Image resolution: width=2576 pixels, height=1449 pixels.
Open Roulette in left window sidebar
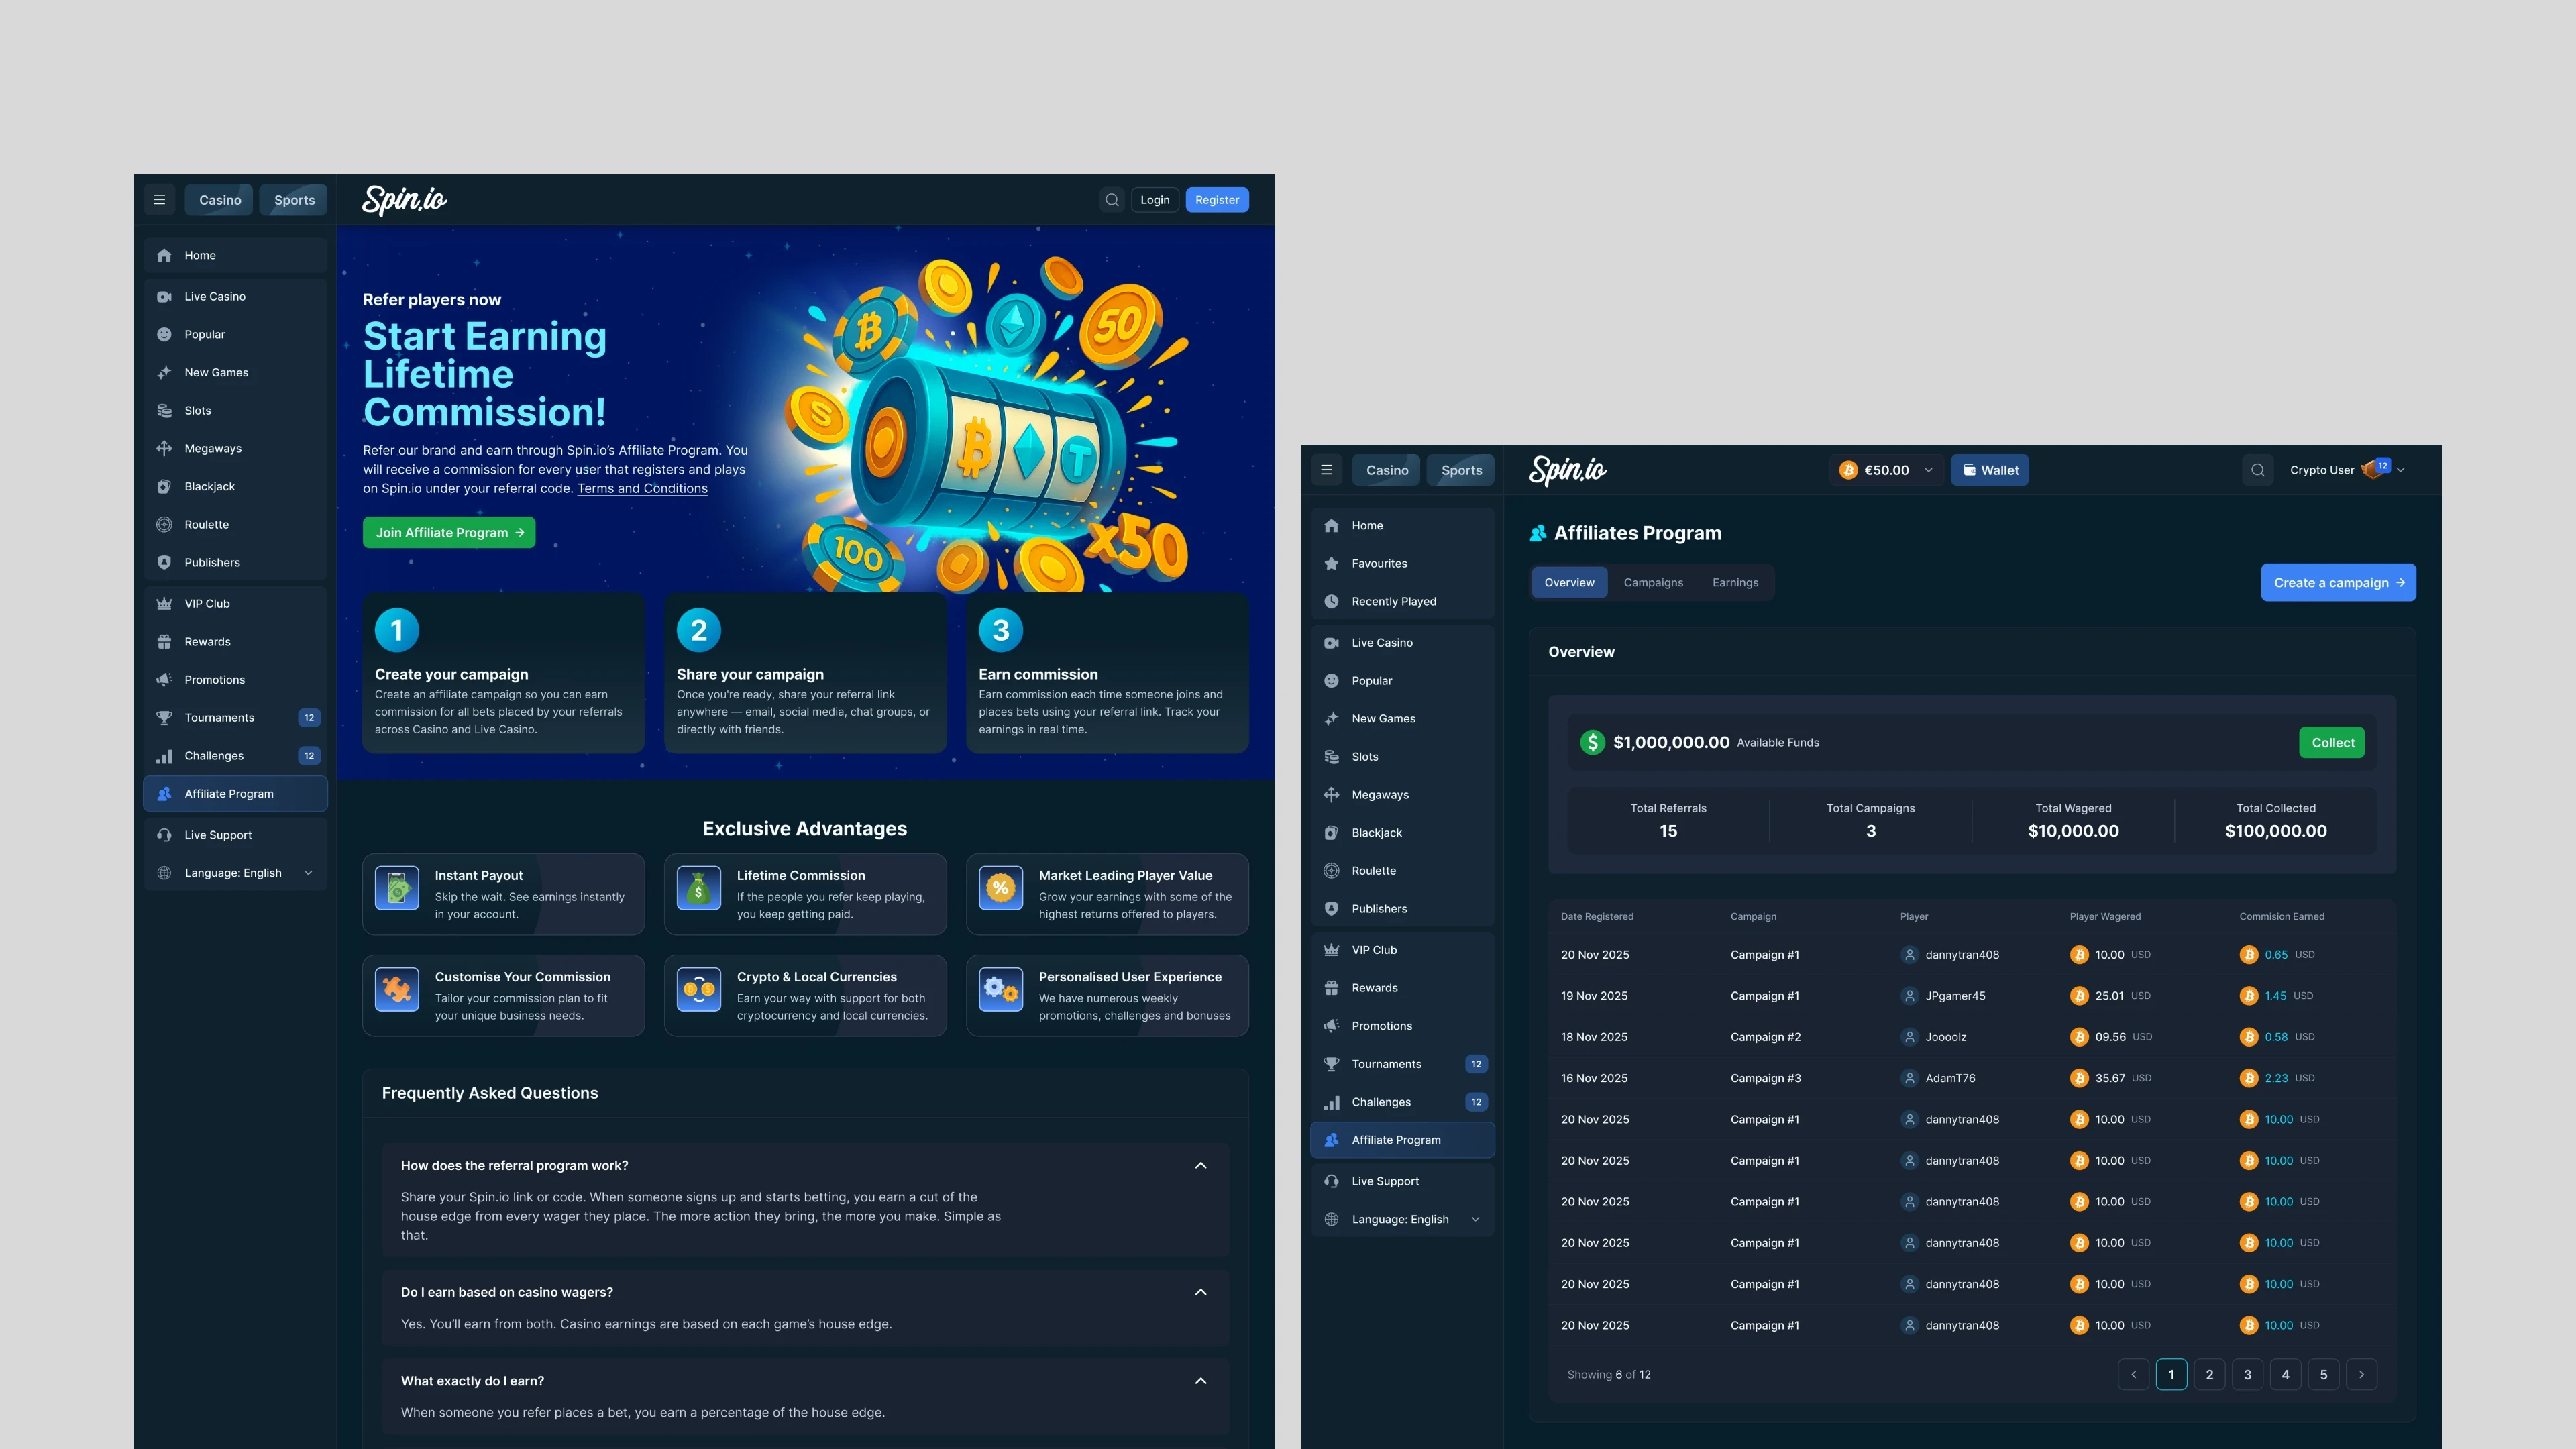pos(235,524)
